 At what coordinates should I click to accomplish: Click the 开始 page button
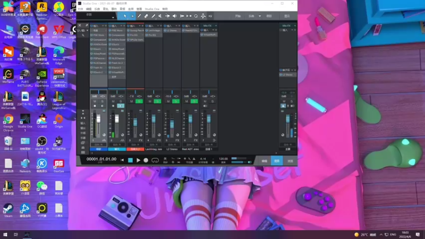pyautogui.click(x=238, y=16)
